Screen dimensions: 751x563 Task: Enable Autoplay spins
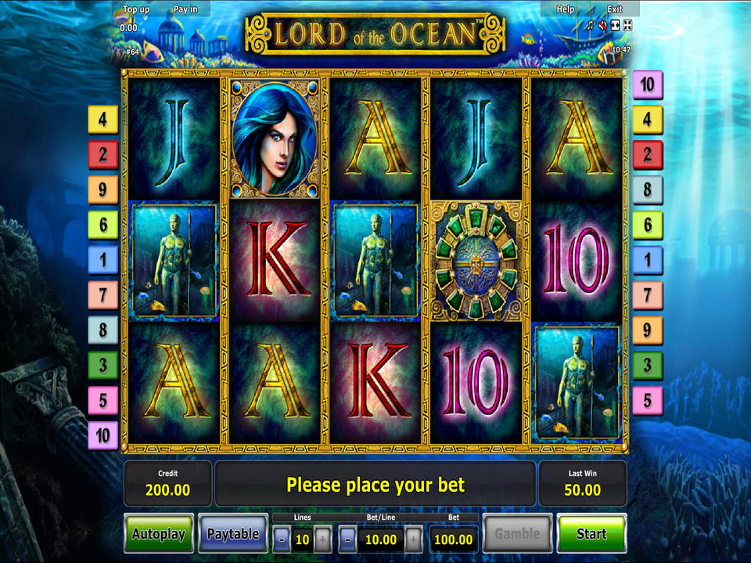[x=159, y=533]
